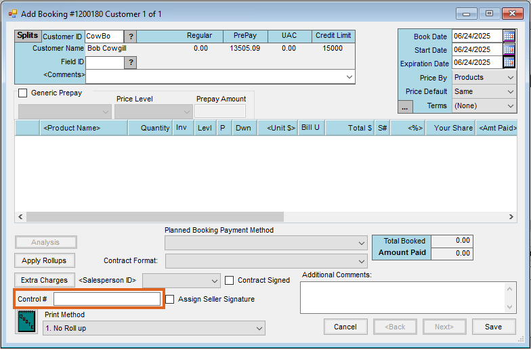Screen dimensions: 531x349
Task: Click the Your Share column header
Action: (x=450, y=128)
